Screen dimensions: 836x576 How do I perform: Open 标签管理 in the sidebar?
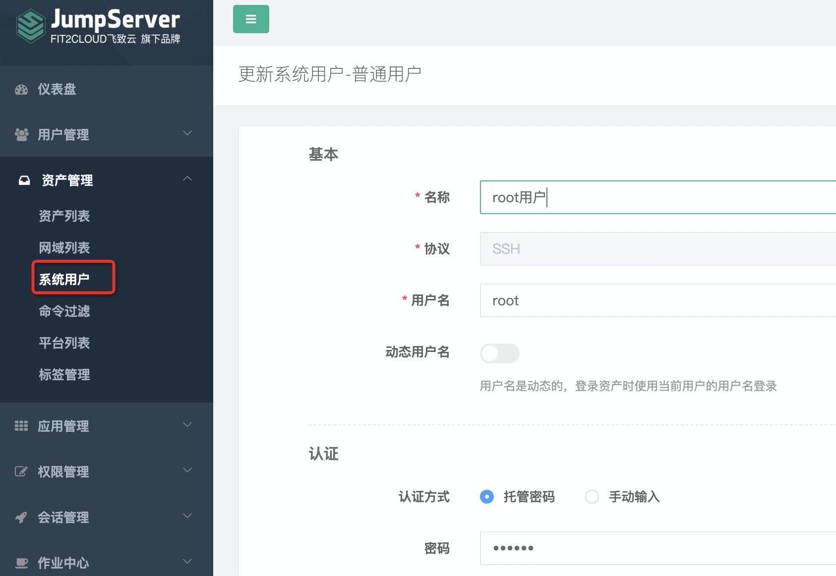point(64,375)
